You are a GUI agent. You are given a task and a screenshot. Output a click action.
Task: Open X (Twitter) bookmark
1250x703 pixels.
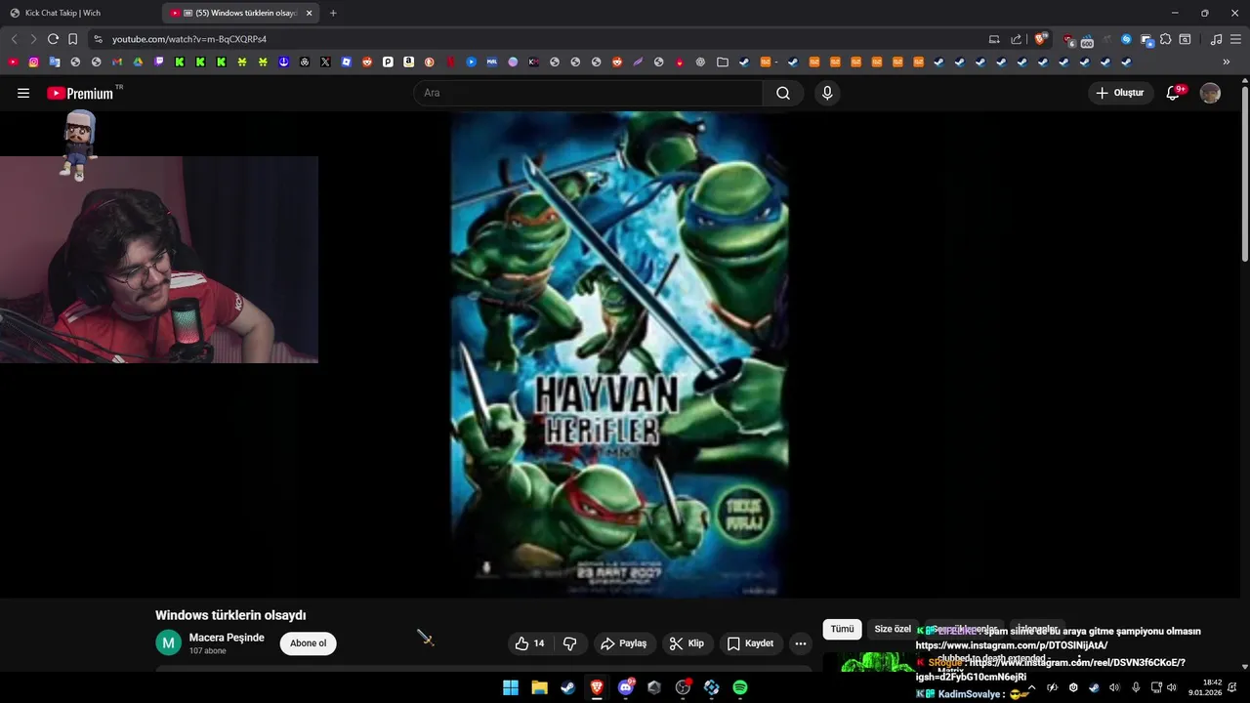pyautogui.click(x=325, y=62)
